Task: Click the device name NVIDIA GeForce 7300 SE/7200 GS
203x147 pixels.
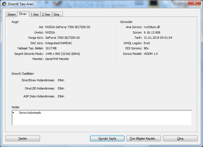Action: click(x=68, y=27)
